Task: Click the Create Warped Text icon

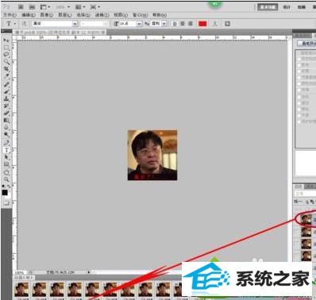Action: [215, 24]
